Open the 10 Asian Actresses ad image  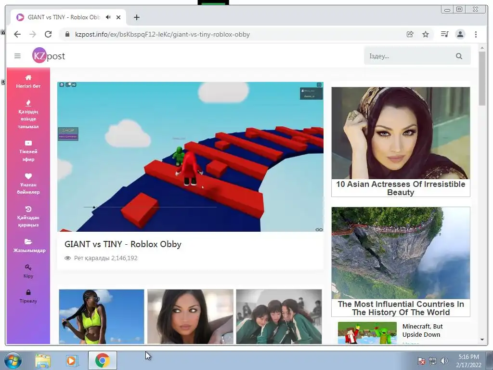pos(401,133)
